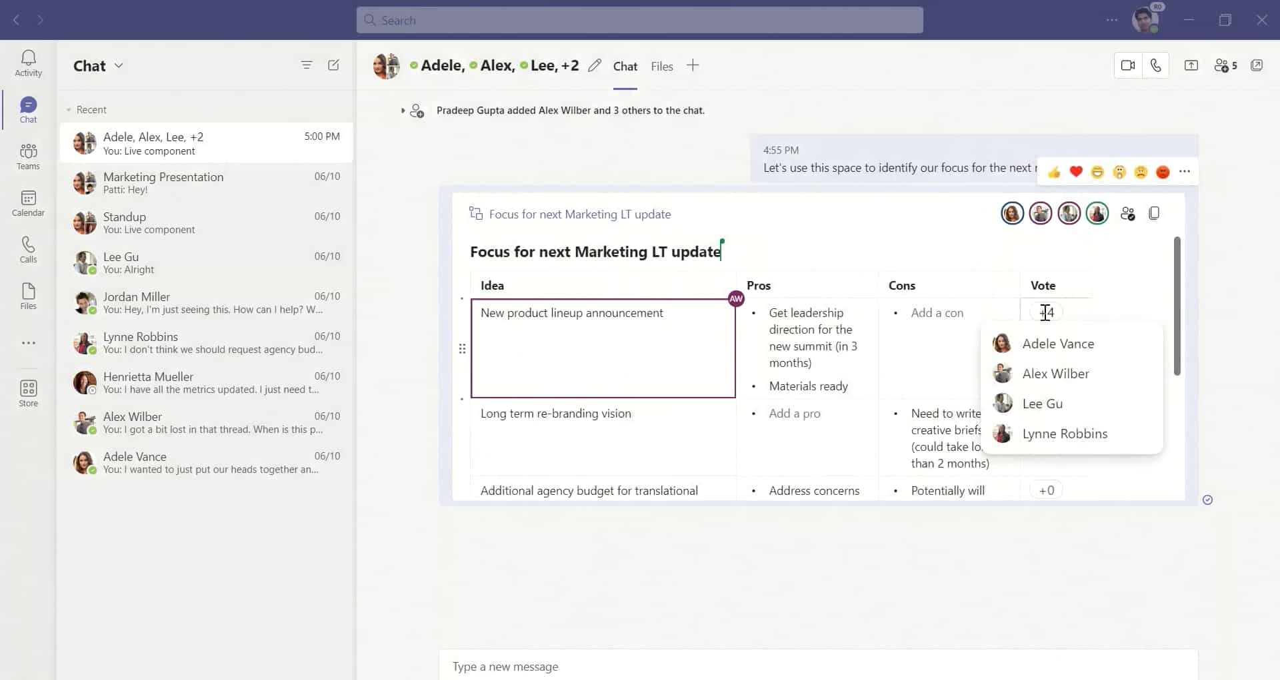The image size is (1280, 680).
Task: Switch to the Chat tab
Action: coord(625,66)
